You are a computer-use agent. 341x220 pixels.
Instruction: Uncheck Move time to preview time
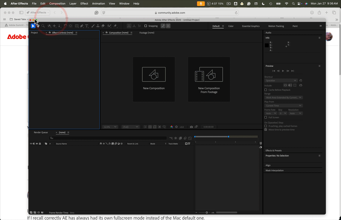coord(266,129)
